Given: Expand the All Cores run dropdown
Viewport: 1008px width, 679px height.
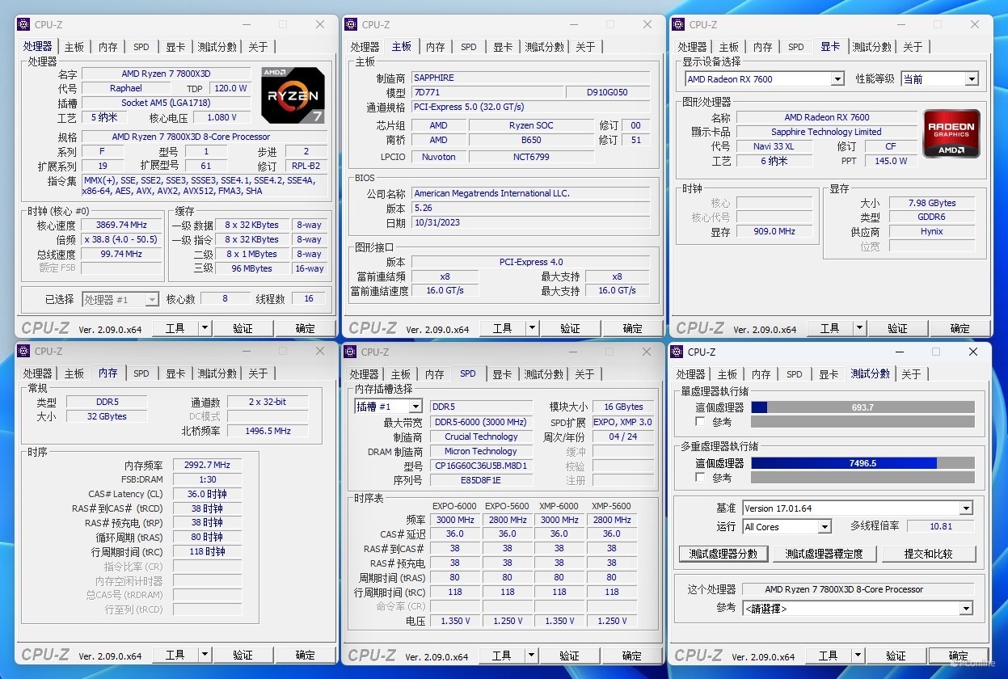Looking at the screenshot, I should point(787,527).
